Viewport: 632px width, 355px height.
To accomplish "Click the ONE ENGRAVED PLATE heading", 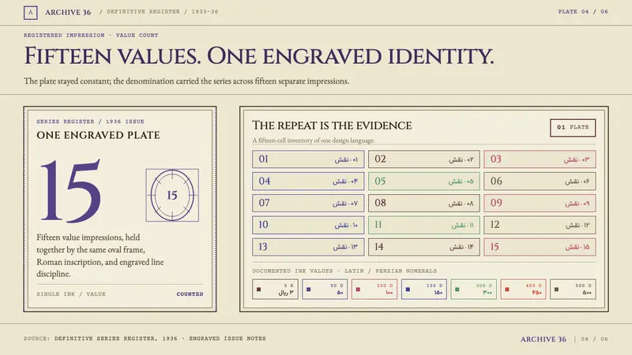I will [x=98, y=135].
